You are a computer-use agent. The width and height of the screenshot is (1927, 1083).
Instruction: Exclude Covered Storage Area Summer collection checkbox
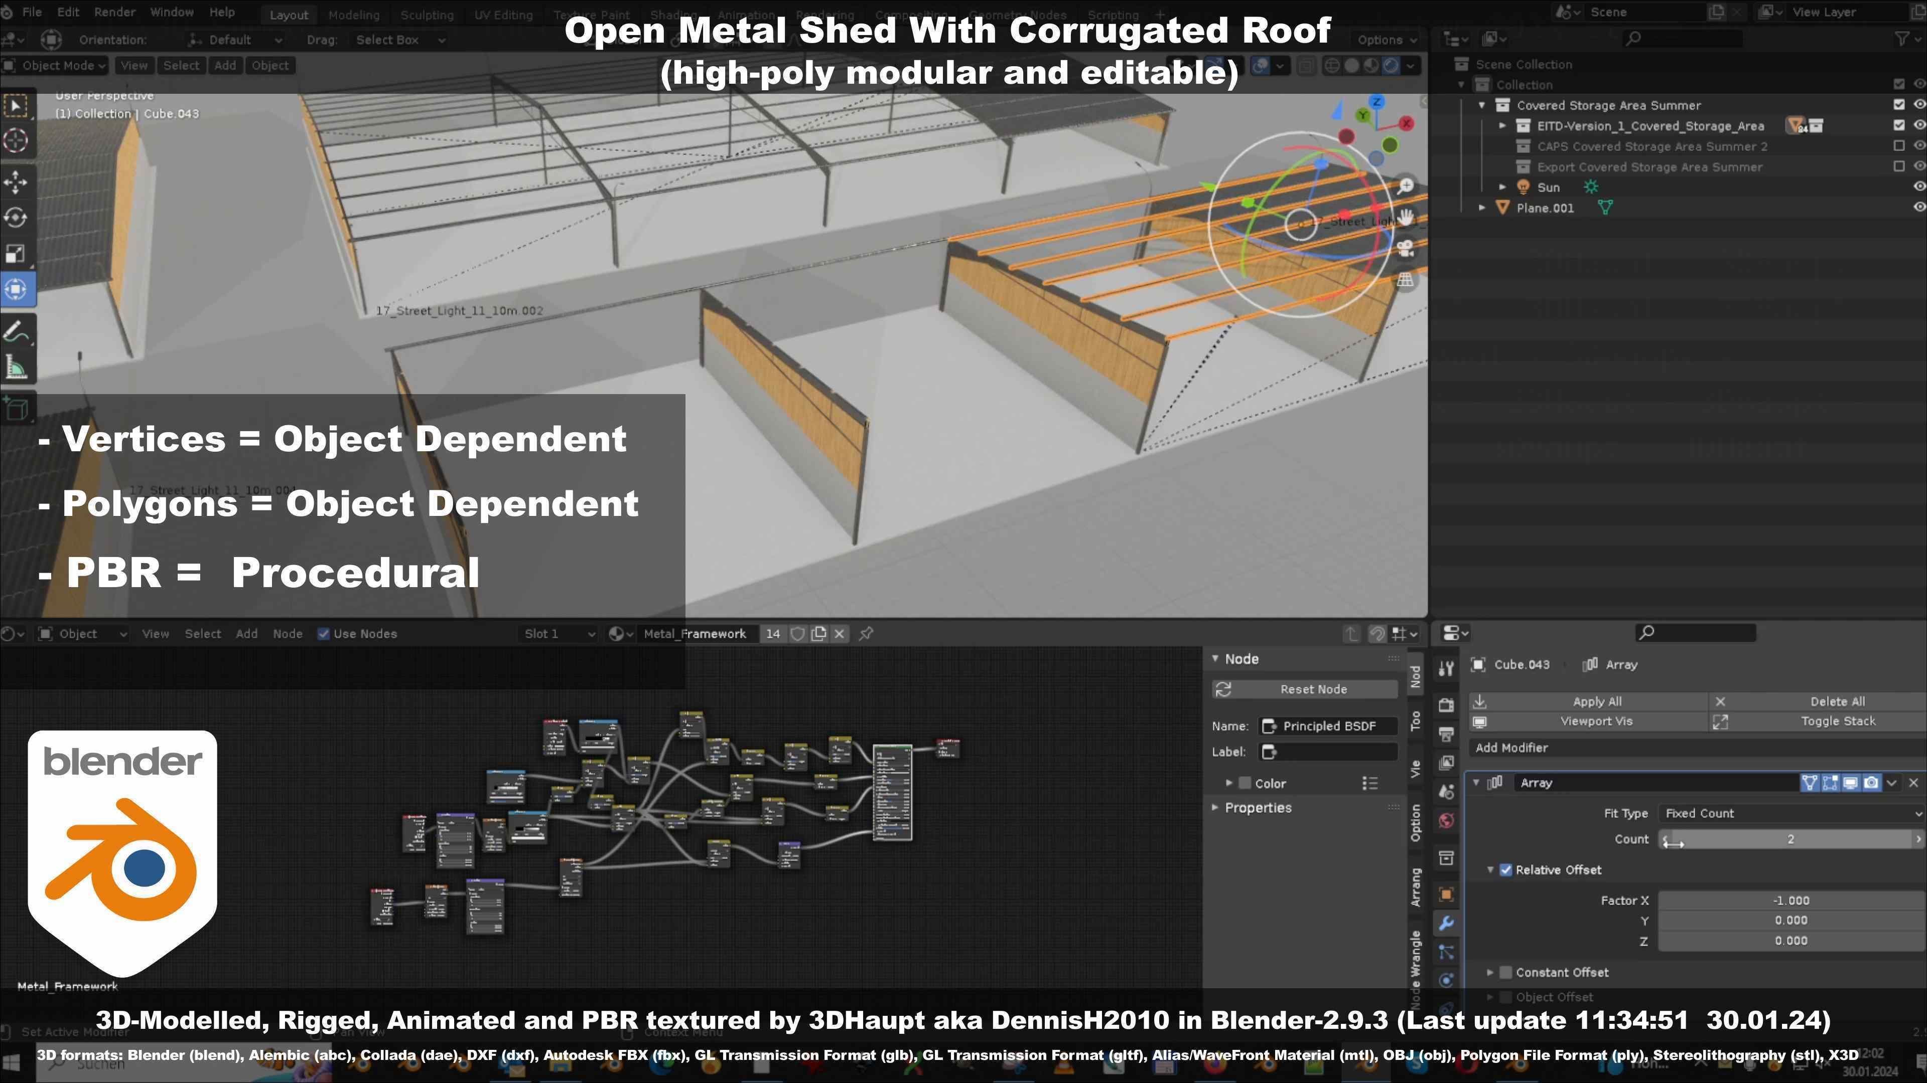[x=1898, y=105]
